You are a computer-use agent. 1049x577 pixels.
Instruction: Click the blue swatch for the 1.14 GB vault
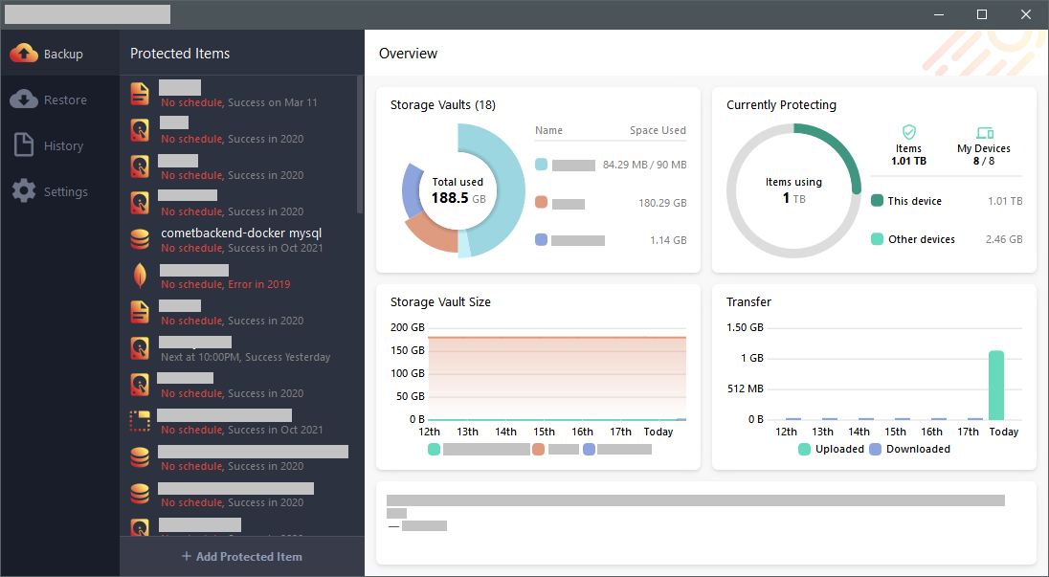click(x=541, y=240)
